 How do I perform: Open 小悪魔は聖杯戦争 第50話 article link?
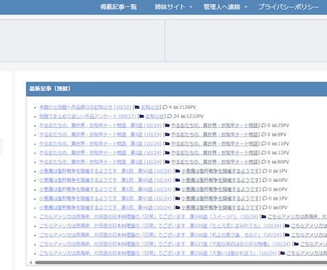pyautogui.click(x=105, y=171)
